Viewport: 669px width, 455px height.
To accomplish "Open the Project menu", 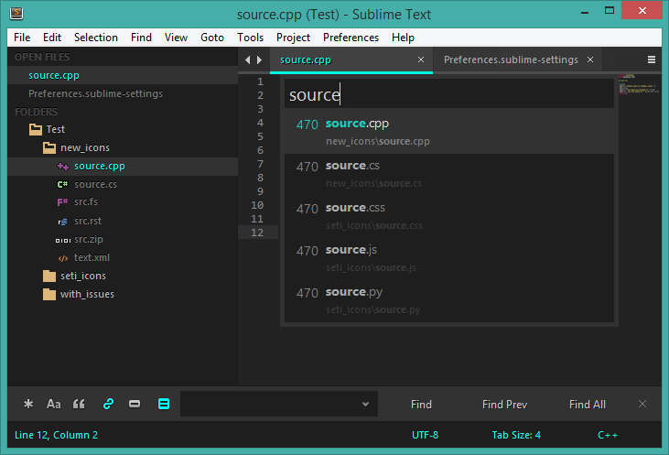I will pyautogui.click(x=293, y=38).
